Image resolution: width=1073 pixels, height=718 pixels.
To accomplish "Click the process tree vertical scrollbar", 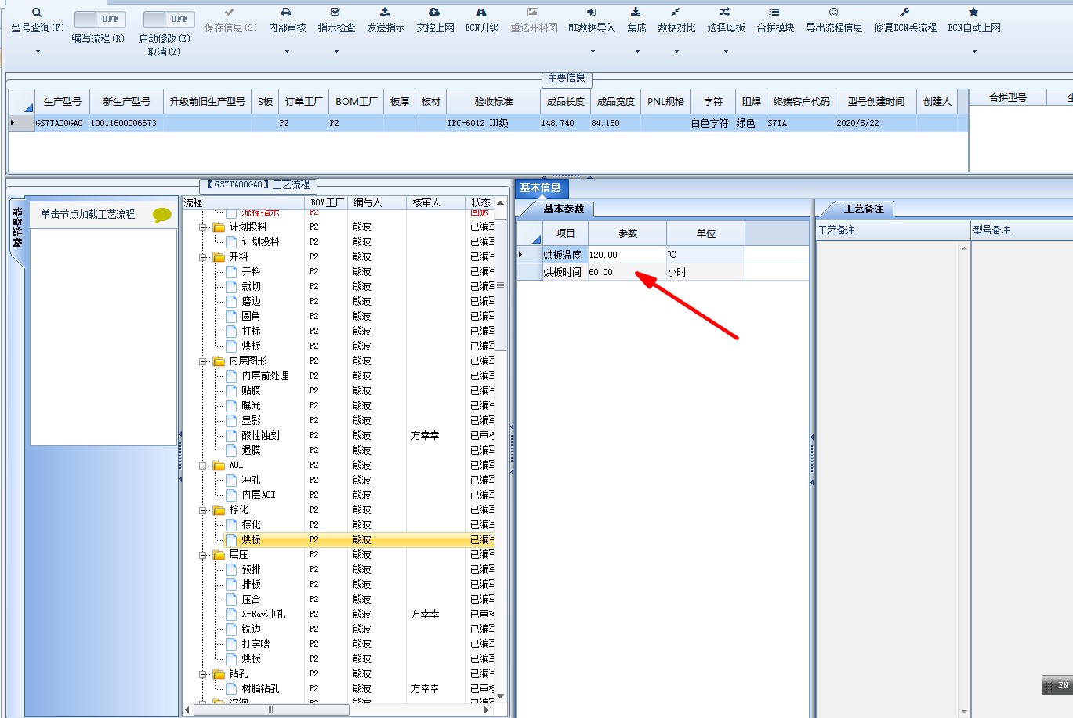I will (501, 285).
